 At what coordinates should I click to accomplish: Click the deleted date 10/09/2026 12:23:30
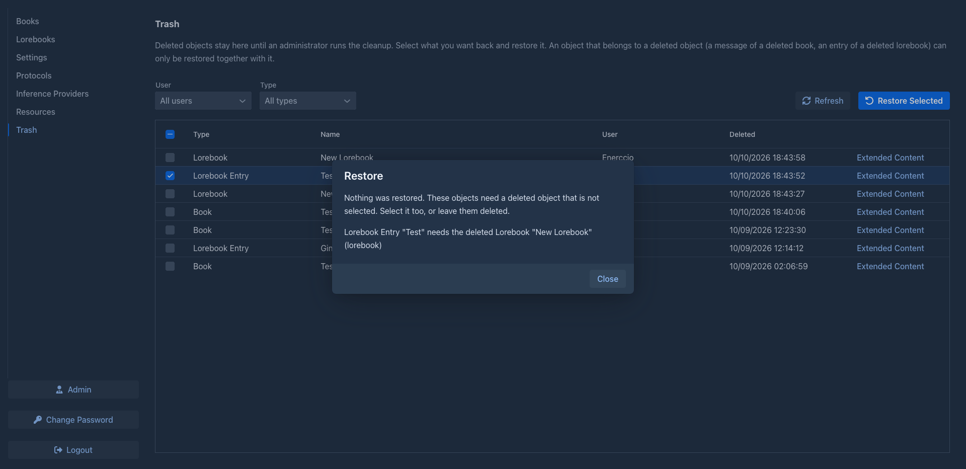[768, 230]
